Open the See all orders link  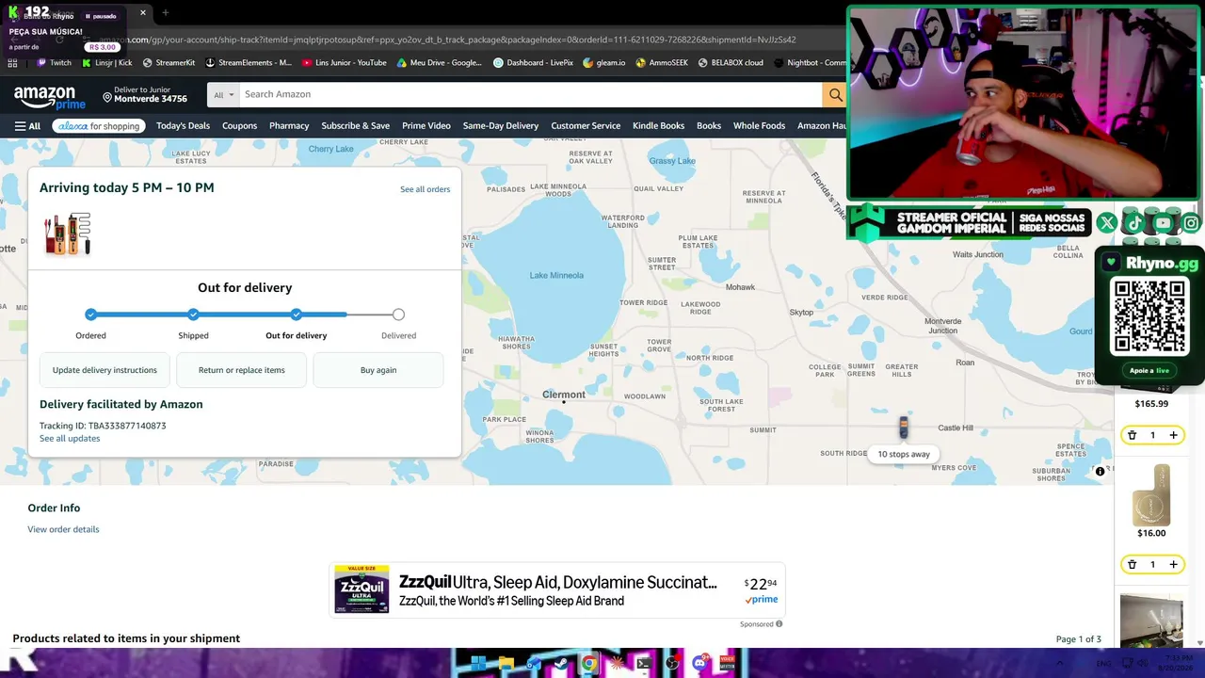tap(425, 189)
